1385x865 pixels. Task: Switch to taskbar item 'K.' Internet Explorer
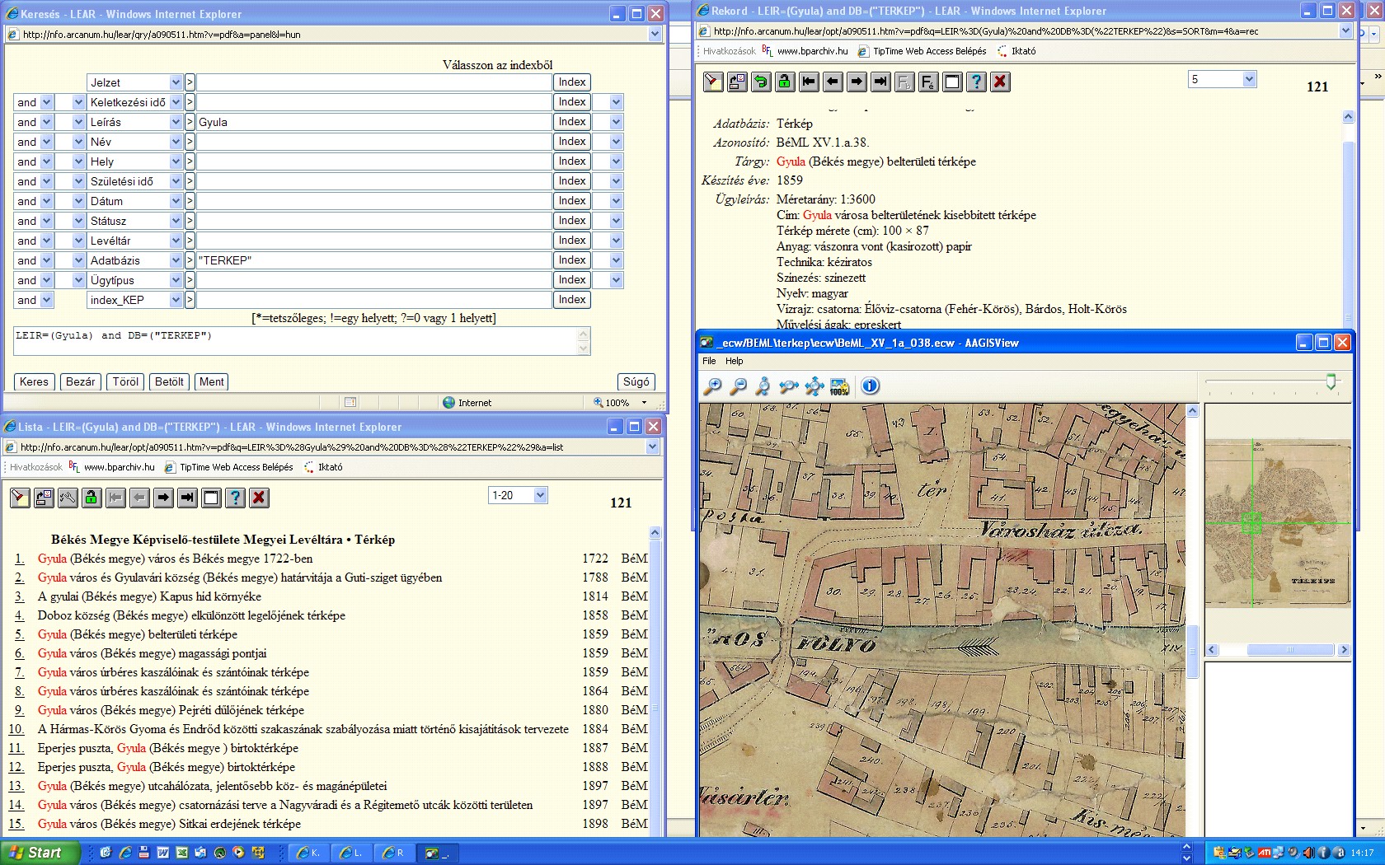pos(310,853)
